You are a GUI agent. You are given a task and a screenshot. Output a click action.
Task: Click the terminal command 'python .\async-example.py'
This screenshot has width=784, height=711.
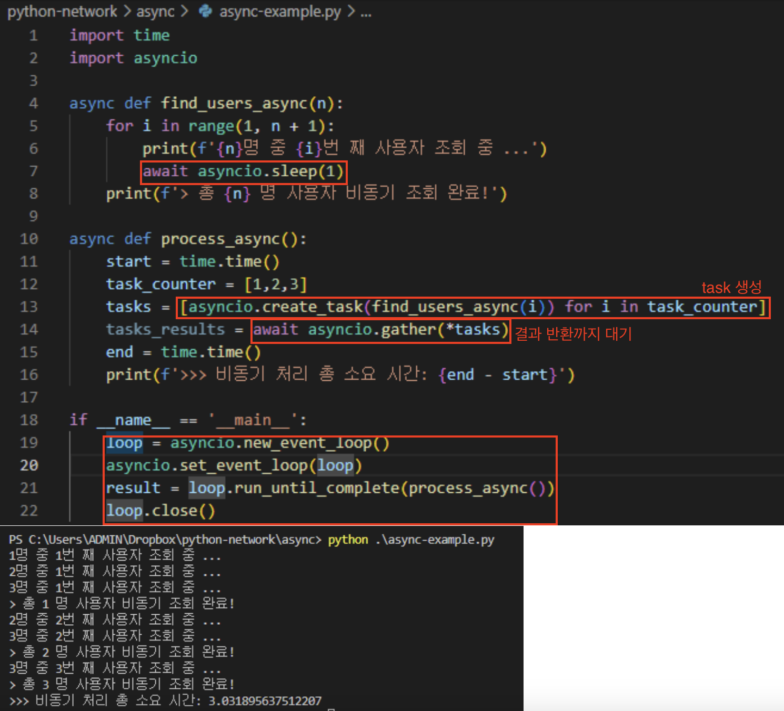(x=411, y=540)
